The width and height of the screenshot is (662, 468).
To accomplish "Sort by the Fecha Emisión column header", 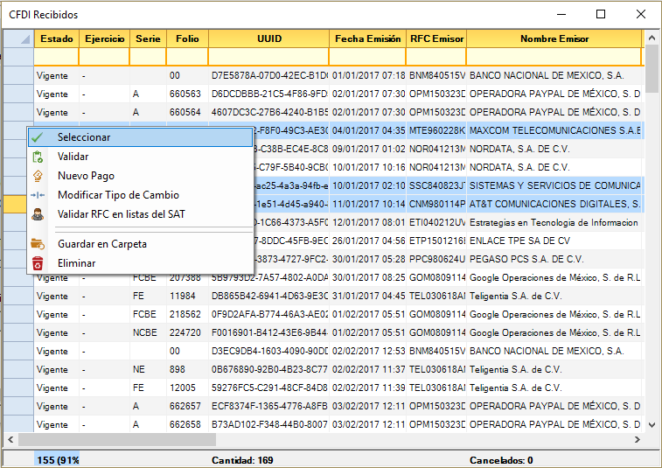I will [367, 39].
